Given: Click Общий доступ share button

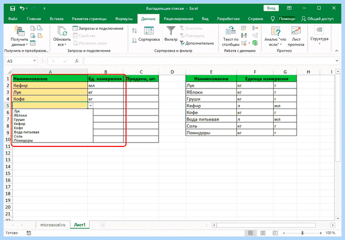Looking at the screenshot, I should pyautogui.click(x=317, y=19).
